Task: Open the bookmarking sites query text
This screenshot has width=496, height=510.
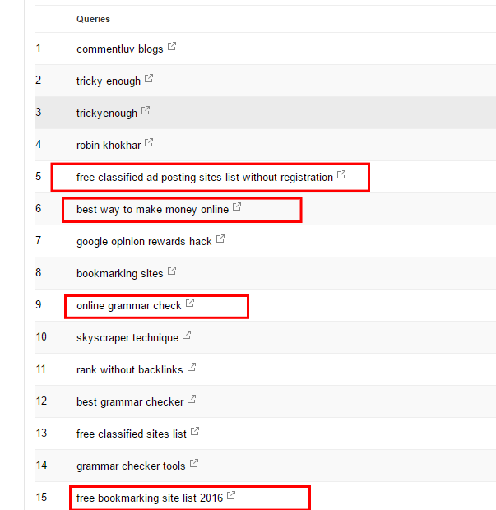Action: click(x=120, y=274)
